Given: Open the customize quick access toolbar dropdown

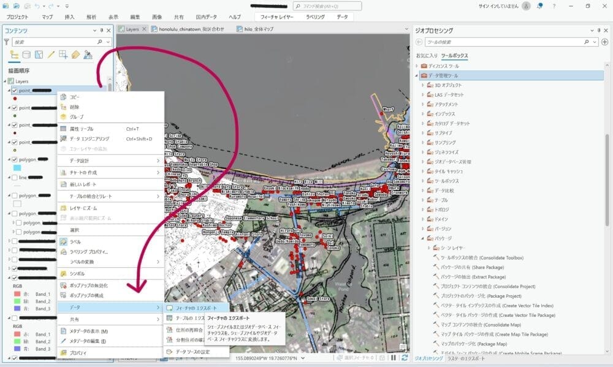Looking at the screenshot, I should pyautogui.click(x=67, y=6).
